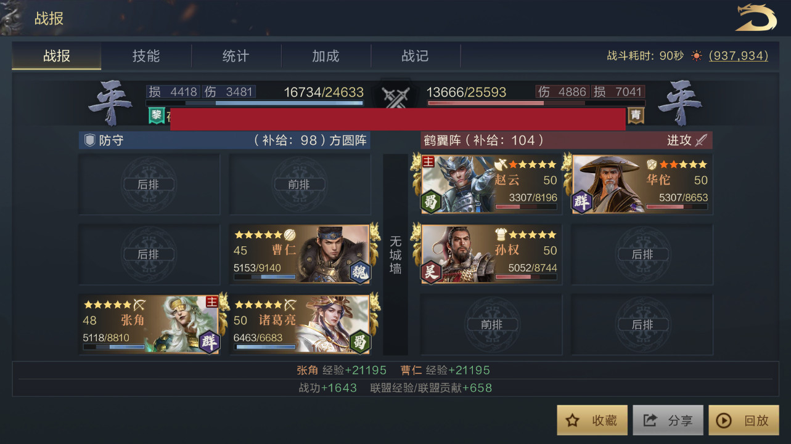
Task: Play the battle with 回放 button
Action: click(744, 421)
